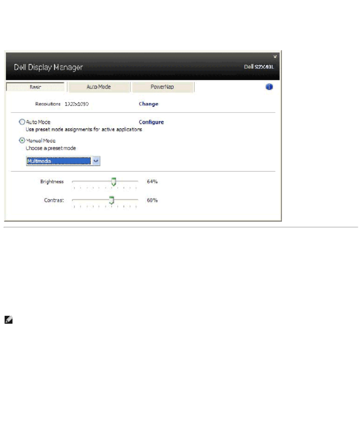Close the Dell Display Manager window

[275, 57]
